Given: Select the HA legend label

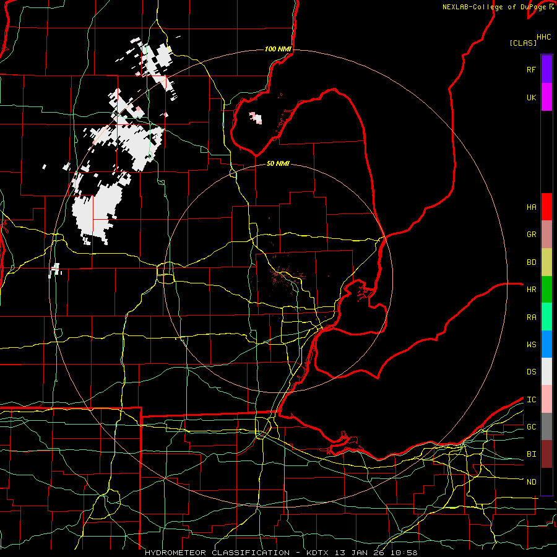Looking at the screenshot, I should pyautogui.click(x=532, y=207).
